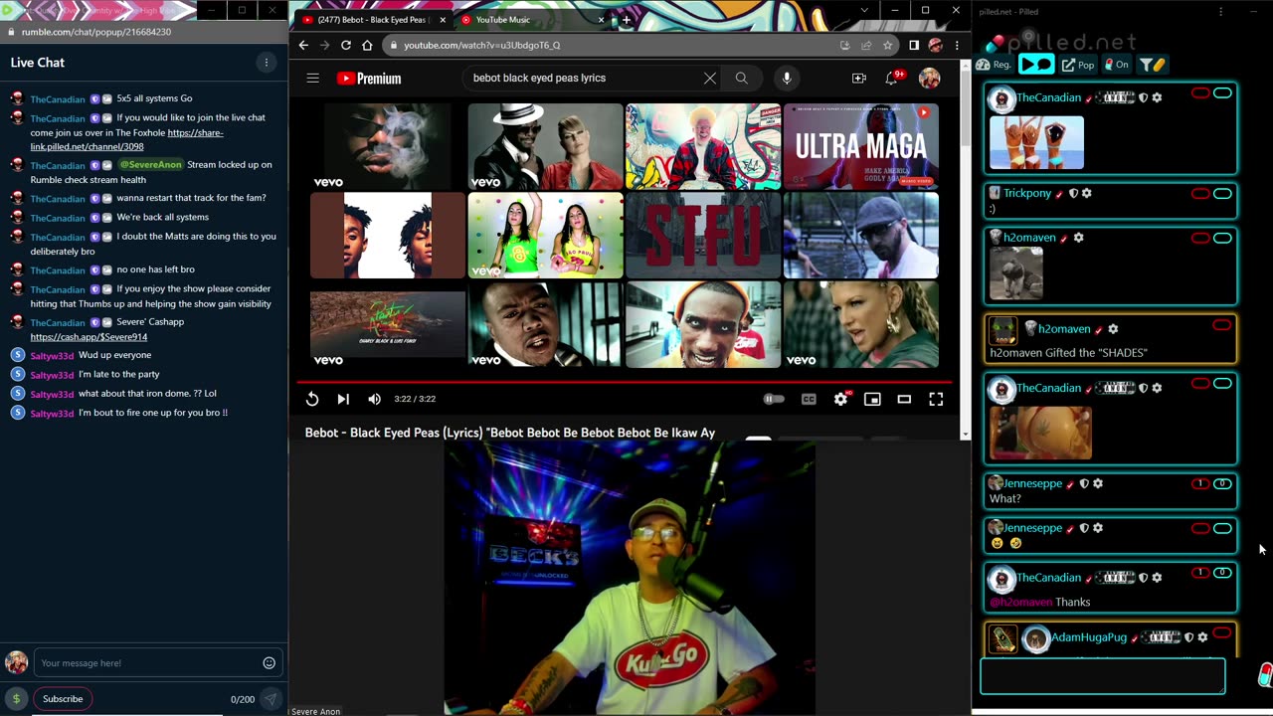Screen dimensions: 1273x716
Task: Open emoji picker in Rumble chat
Action: pos(269,663)
